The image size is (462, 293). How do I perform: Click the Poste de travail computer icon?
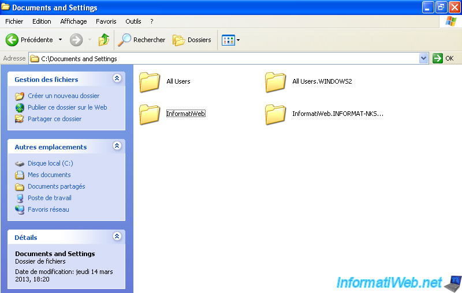(x=20, y=198)
